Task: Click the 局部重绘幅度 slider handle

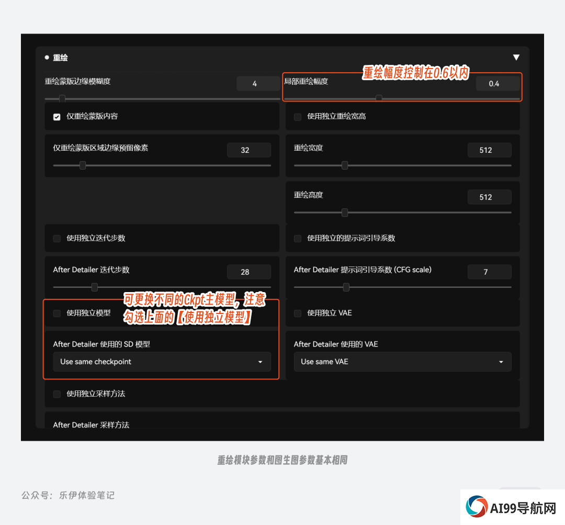Action: tap(379, 98)
